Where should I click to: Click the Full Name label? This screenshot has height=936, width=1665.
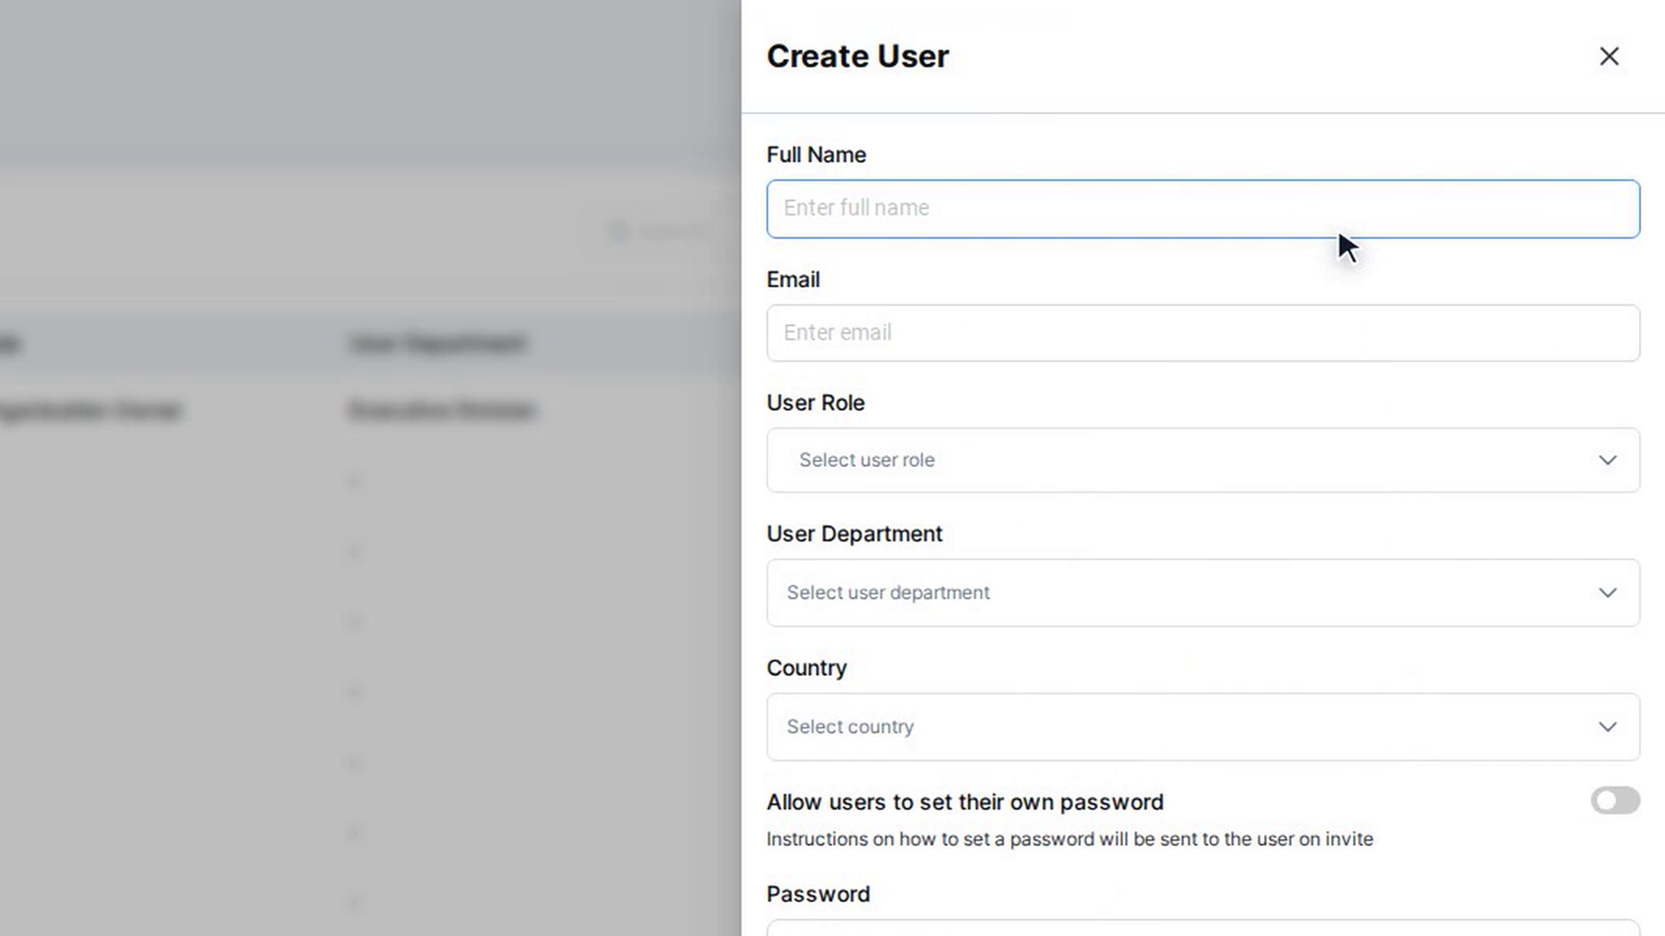pos(816,155)
